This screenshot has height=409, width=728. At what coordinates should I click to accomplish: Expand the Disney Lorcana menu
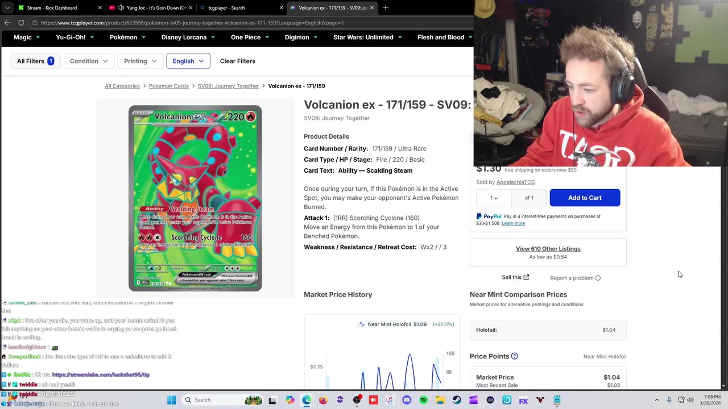pos(188,37)
